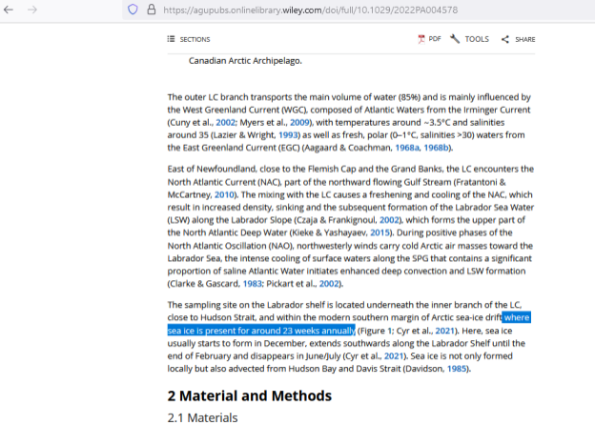
Task: Open the TOOLS menu label
Action: point(477,39)
